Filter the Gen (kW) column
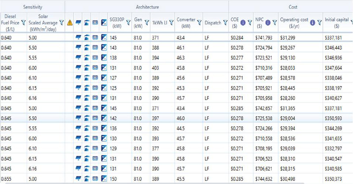The width and height of the screenshot is (353, 184). click(147, 22)
